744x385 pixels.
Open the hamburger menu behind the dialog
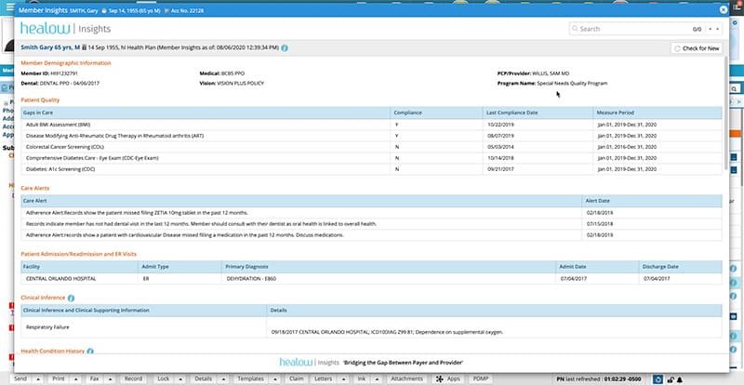pos(9,7)
